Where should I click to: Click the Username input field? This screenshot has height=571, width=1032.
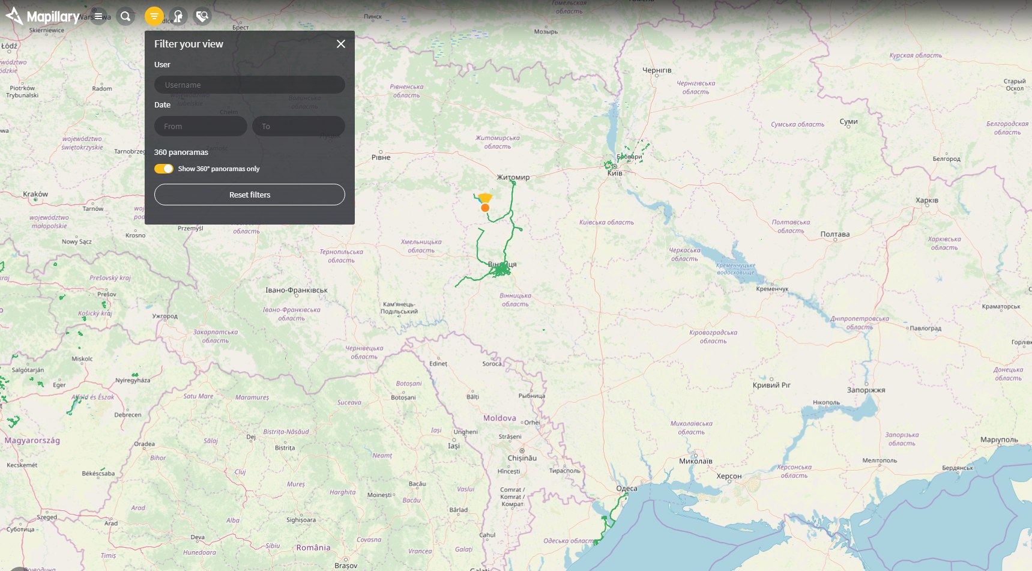(x=250, y=85)
